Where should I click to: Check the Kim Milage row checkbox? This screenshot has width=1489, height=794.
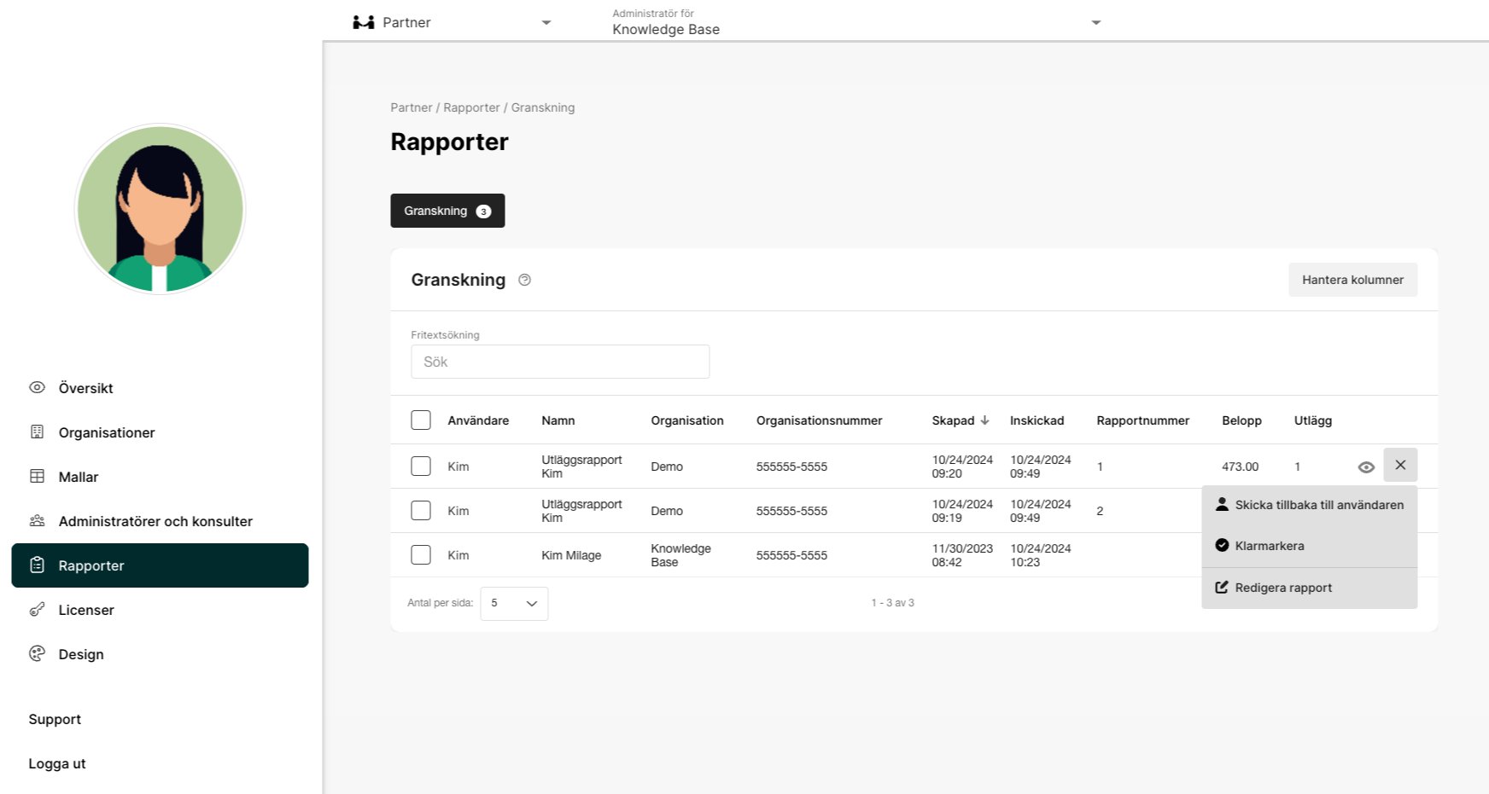pos(421,554)
